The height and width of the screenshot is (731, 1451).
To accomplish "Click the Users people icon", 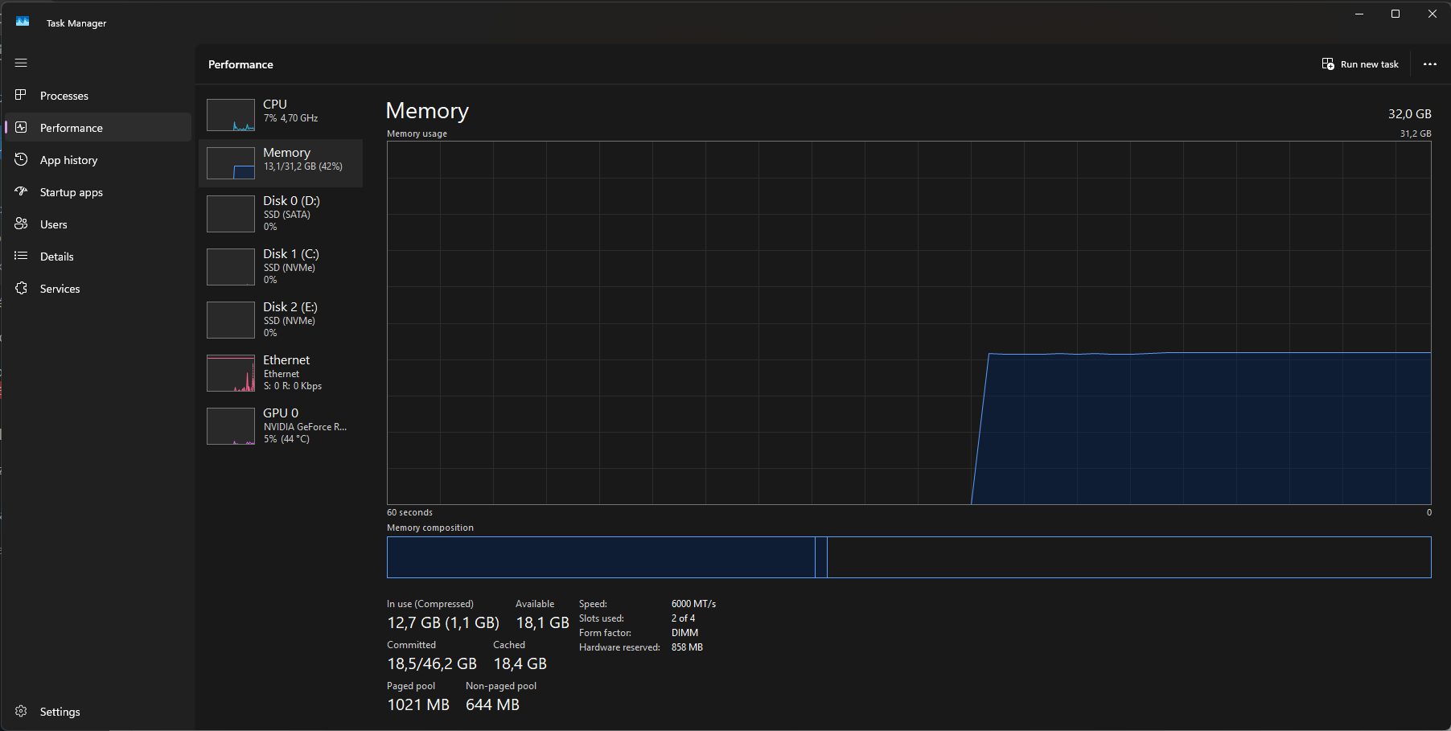I will [21, 224].
